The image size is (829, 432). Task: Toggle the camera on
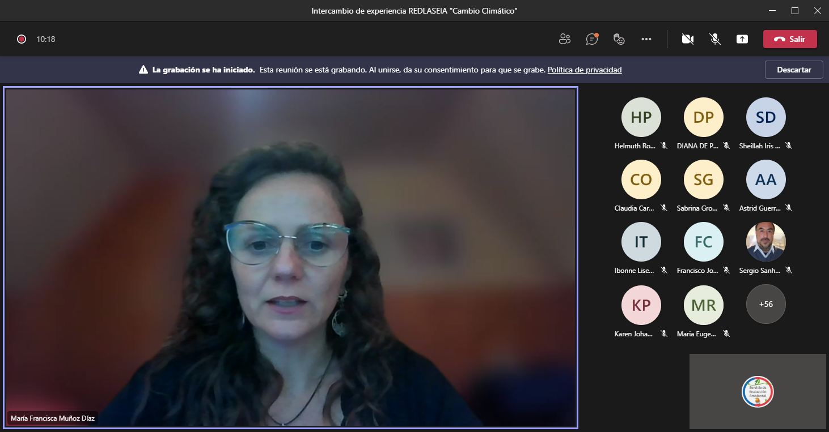(688, 39)
